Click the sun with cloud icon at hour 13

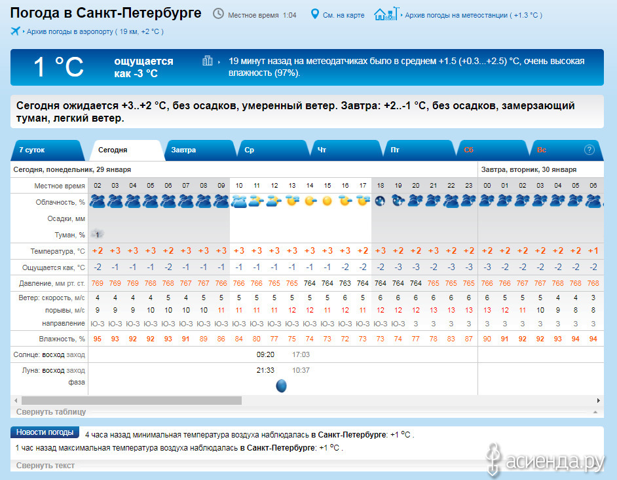(x=292, y=201)
